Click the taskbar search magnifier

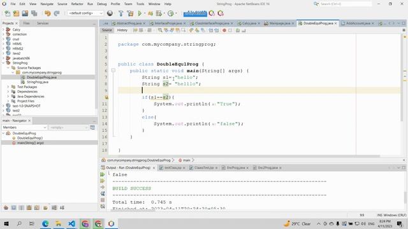[19, 223]
